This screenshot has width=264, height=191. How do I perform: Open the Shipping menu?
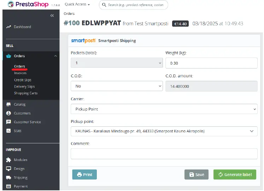tap(20, 178)
